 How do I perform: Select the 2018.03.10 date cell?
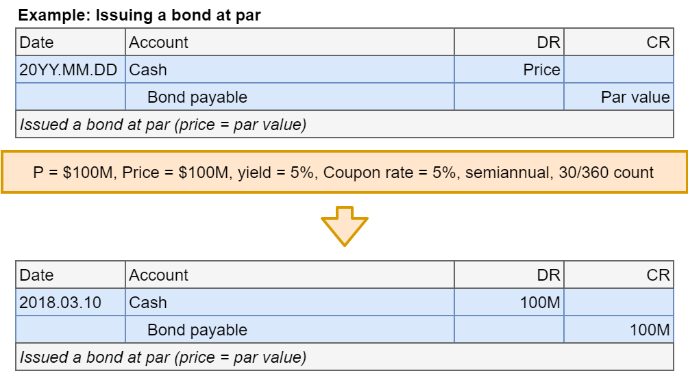click(x=71, y=303)
